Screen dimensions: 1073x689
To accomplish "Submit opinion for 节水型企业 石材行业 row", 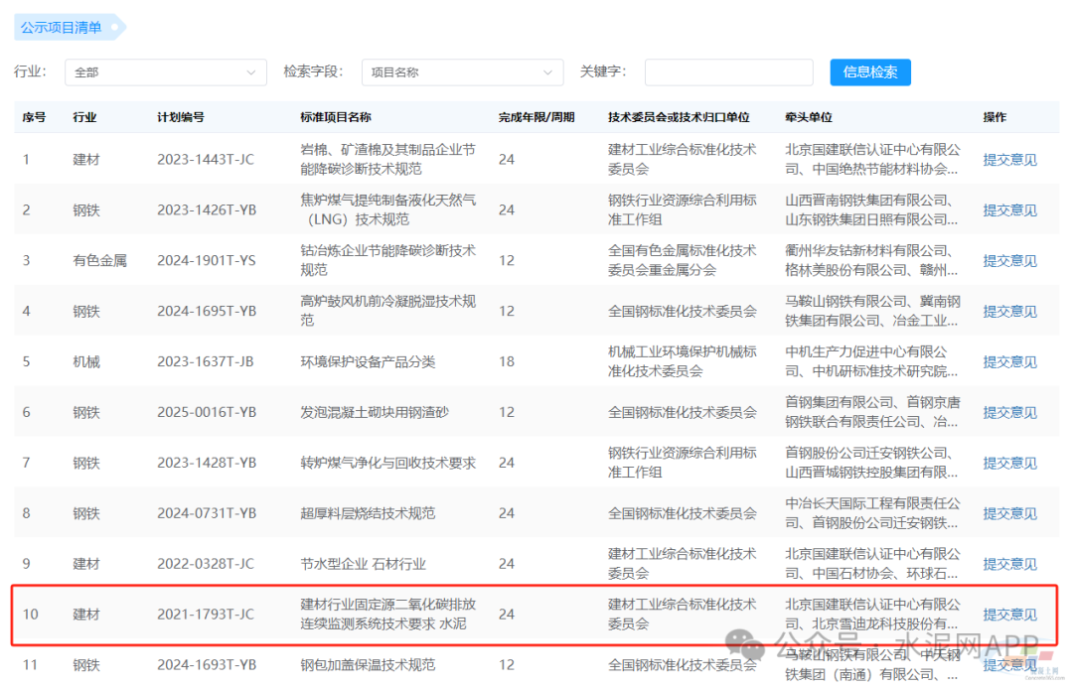I will coord(1009,564).
